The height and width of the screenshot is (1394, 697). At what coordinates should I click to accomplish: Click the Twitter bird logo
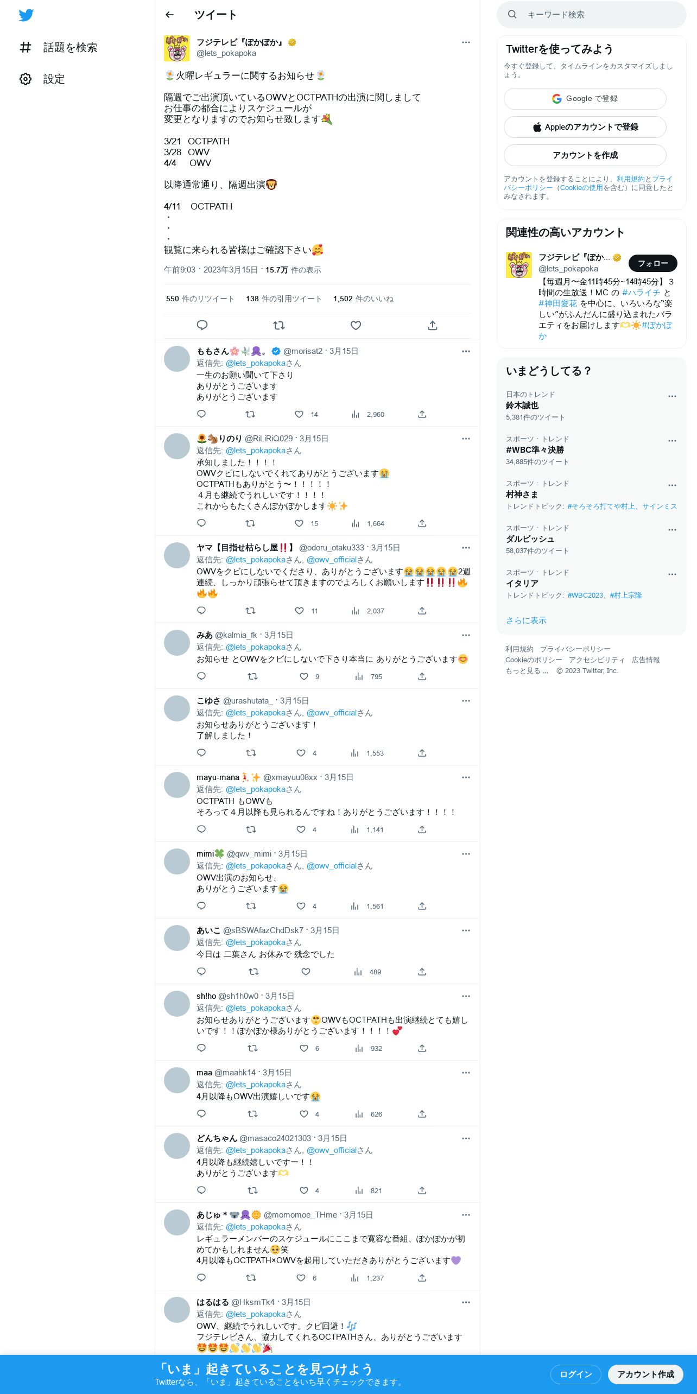(26, 15)
